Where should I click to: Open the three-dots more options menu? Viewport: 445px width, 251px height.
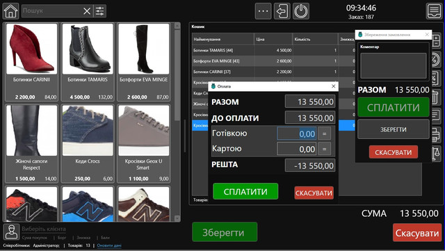[x=263, y=11]
